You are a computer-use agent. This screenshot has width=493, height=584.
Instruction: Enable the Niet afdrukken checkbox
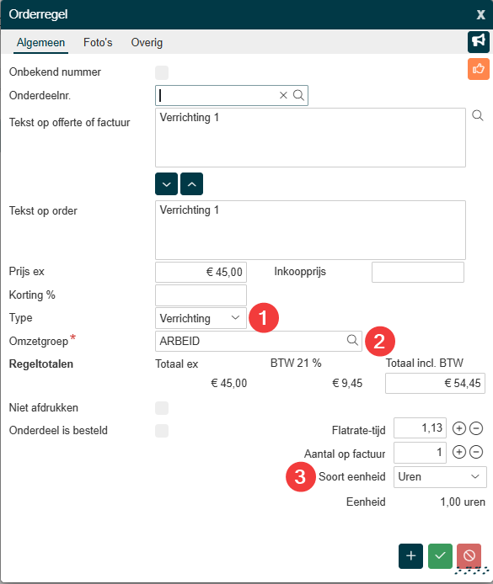point(162,408)
